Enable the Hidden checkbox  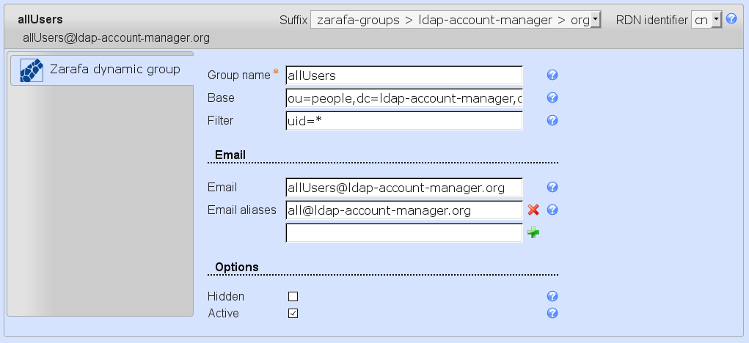[x=293, y=297]
